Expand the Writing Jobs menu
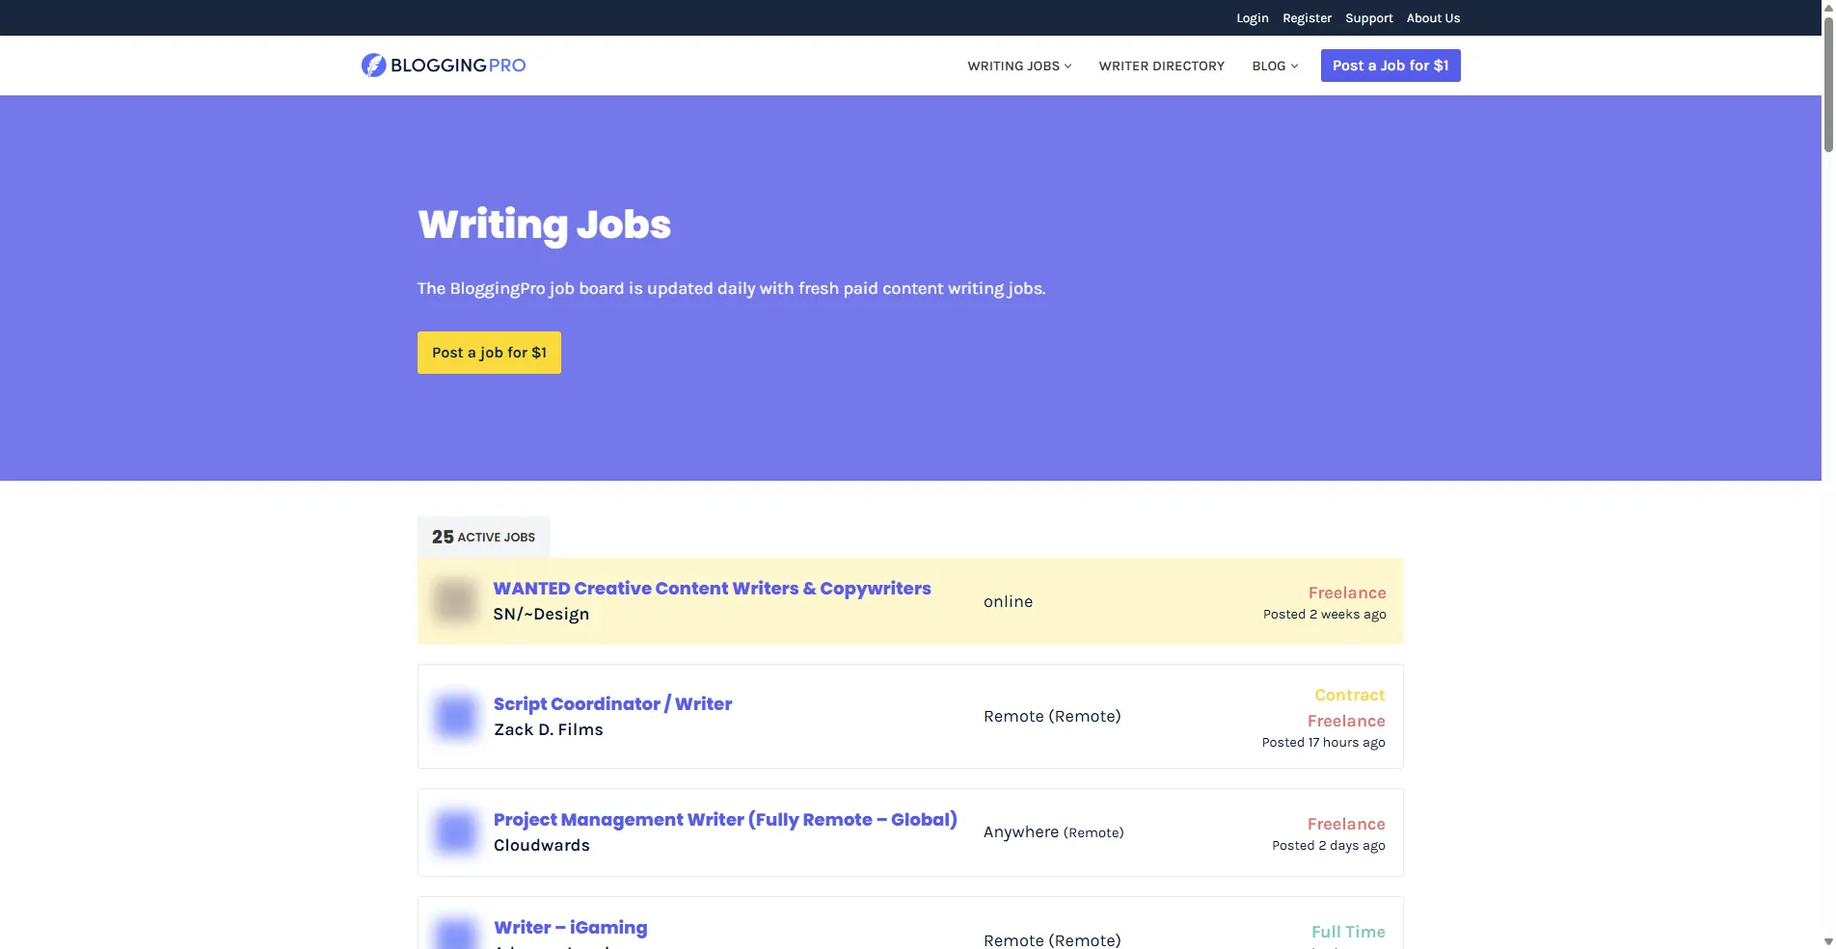 (1019, 66)
